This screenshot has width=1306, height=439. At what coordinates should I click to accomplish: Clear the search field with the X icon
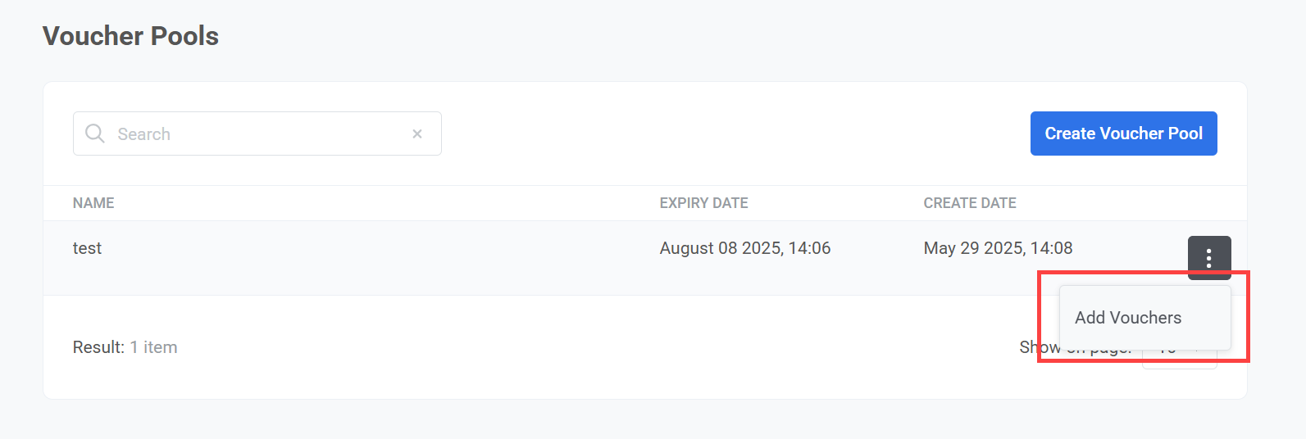(417, 134)
